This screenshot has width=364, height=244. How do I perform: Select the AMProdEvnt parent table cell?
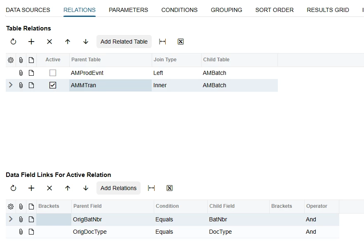tap(110, 73)
